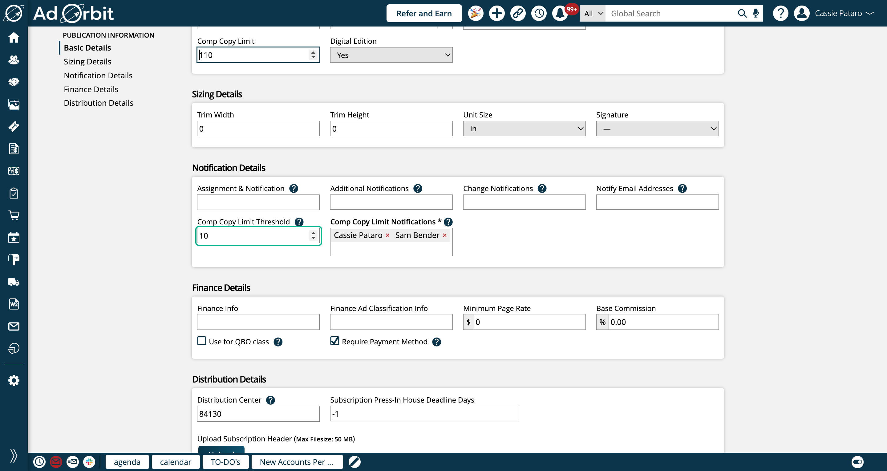Uncheck the Require Payment Method checkbox
Screen dimensions: 887x471
(x=335, y=341)
